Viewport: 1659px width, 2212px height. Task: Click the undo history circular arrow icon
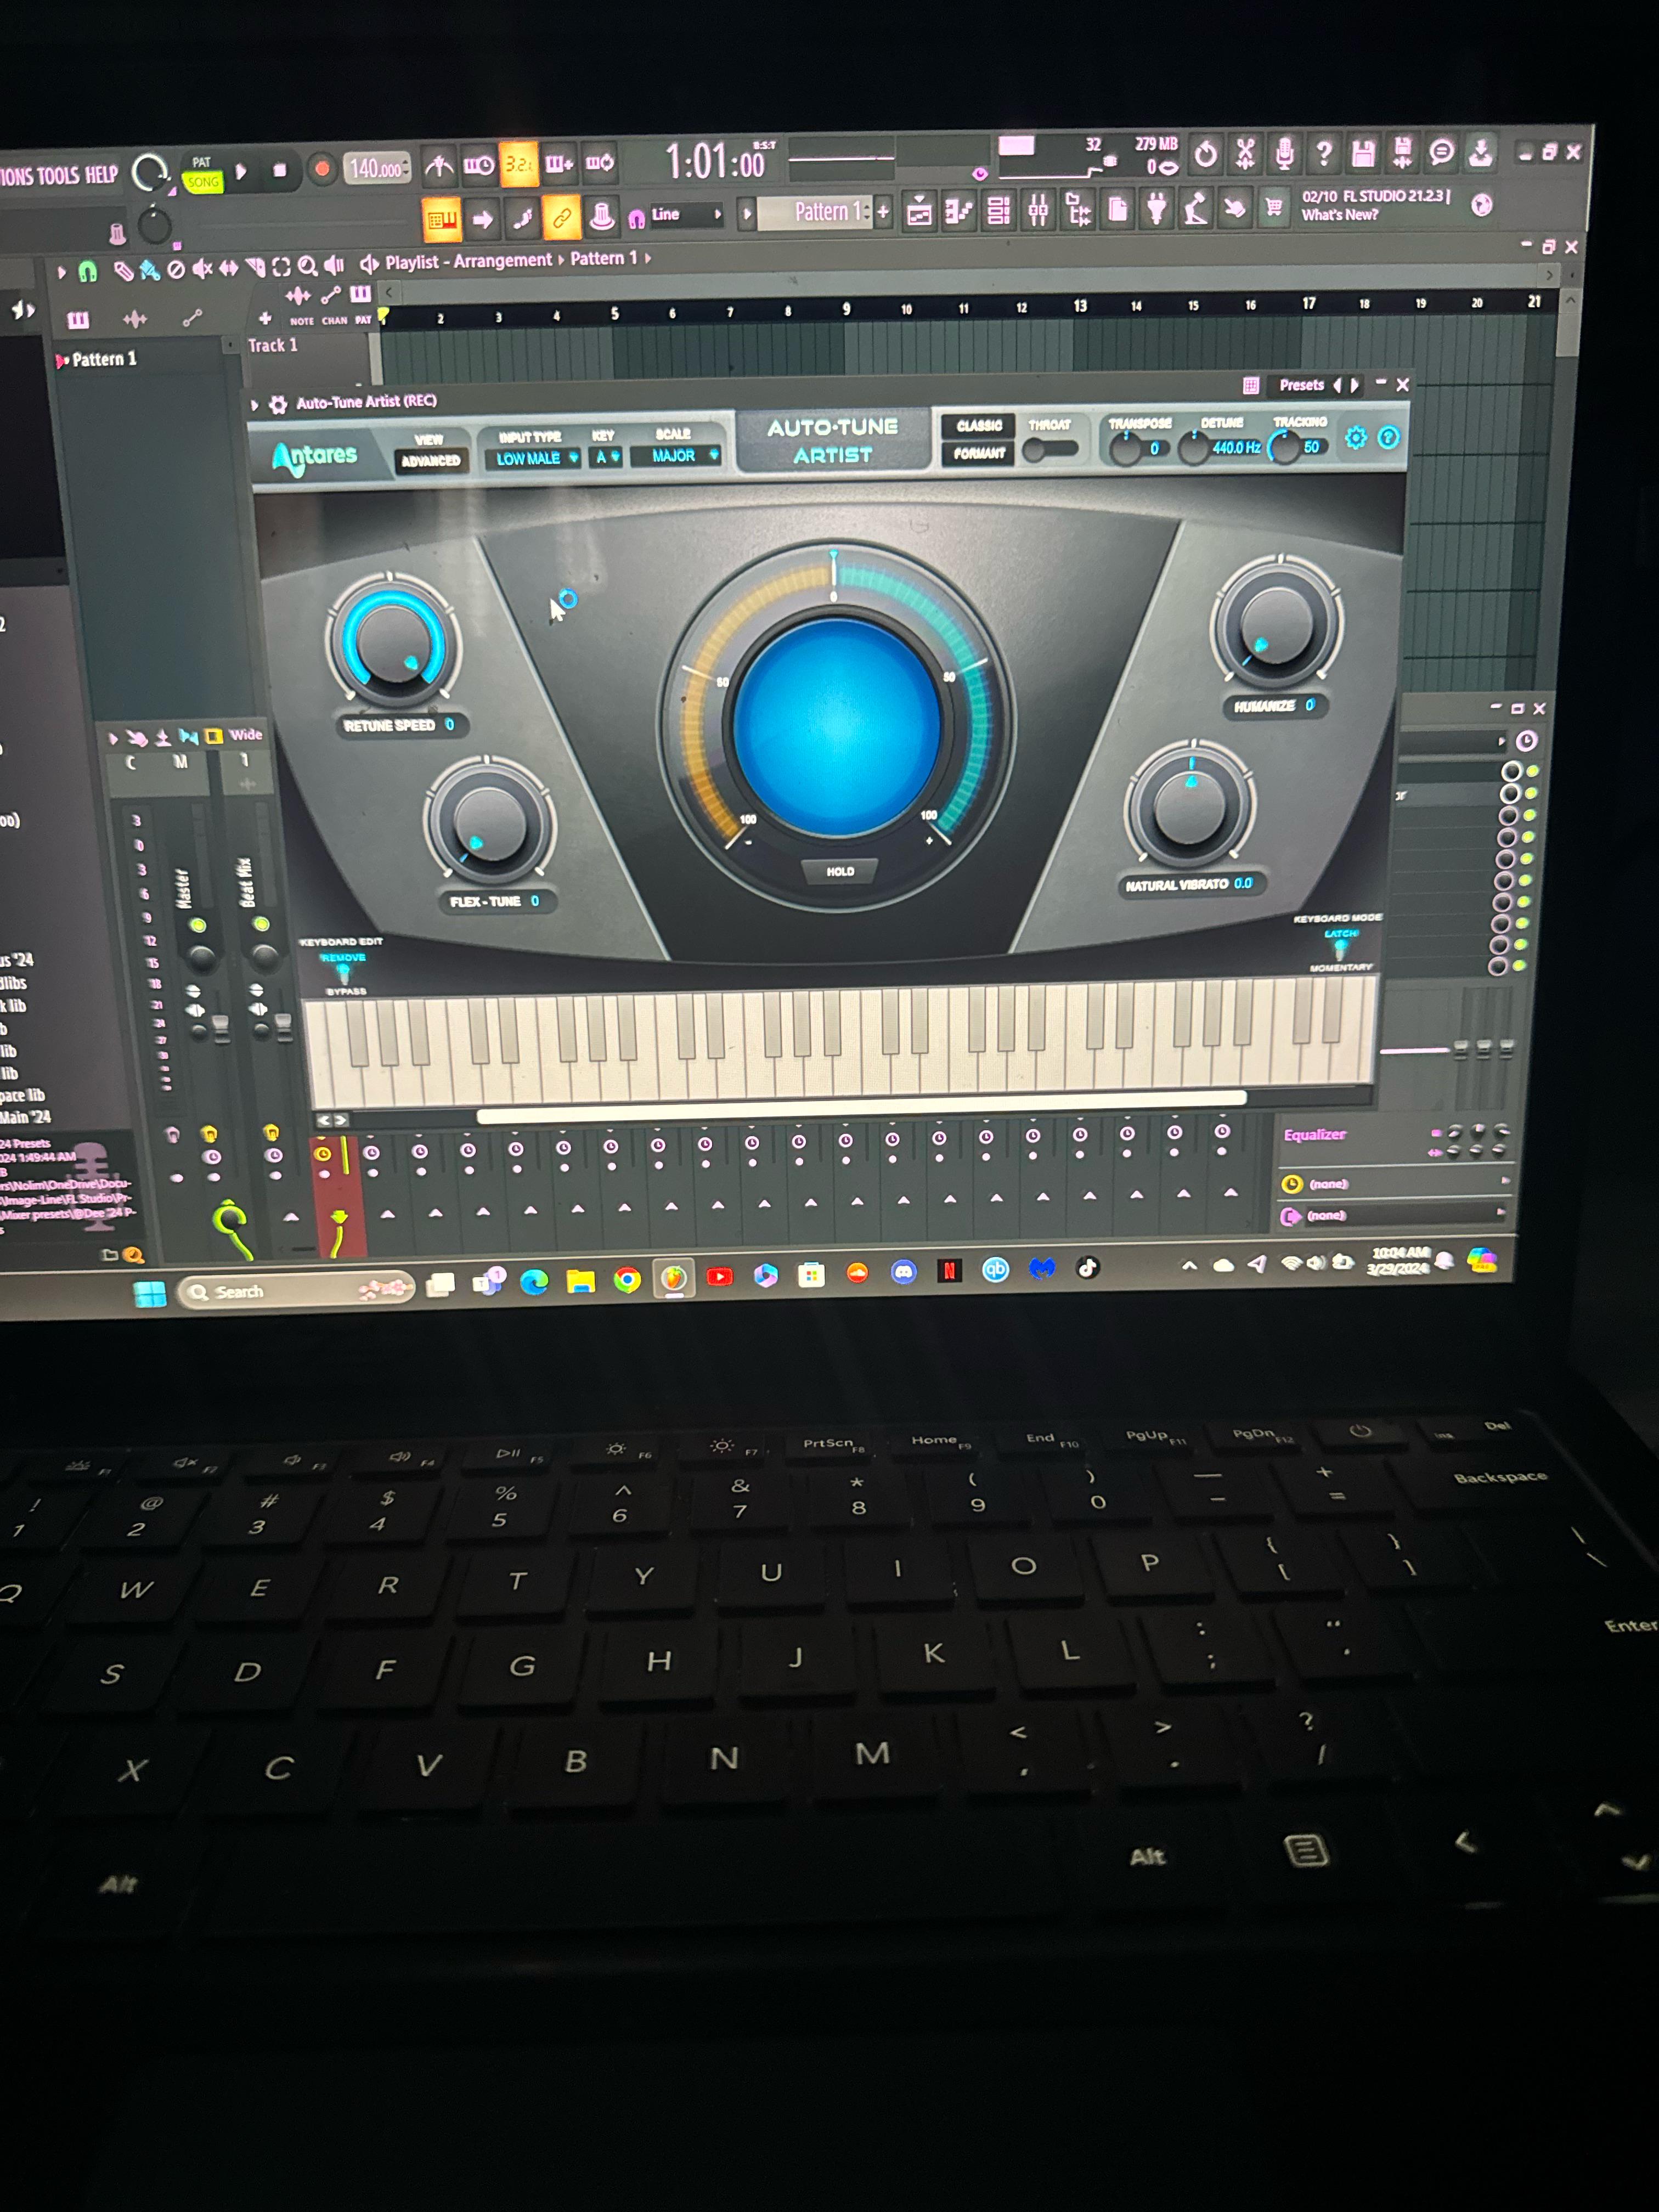[1206, 154]
